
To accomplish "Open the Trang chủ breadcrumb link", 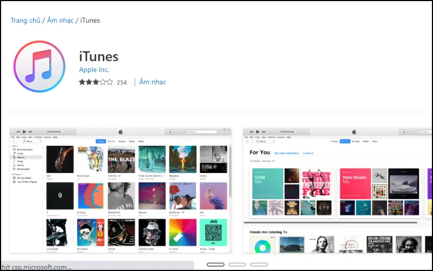I will (x=25, y=21).
